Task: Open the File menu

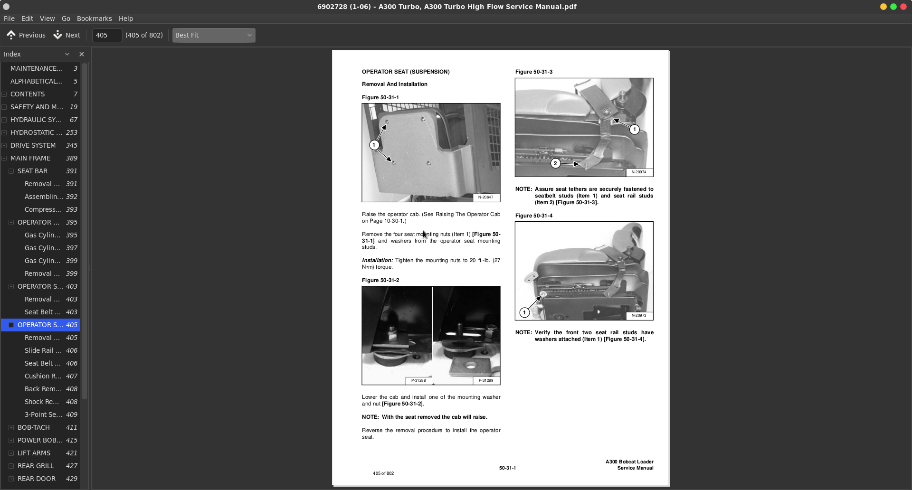Action: tap(9, 19)
